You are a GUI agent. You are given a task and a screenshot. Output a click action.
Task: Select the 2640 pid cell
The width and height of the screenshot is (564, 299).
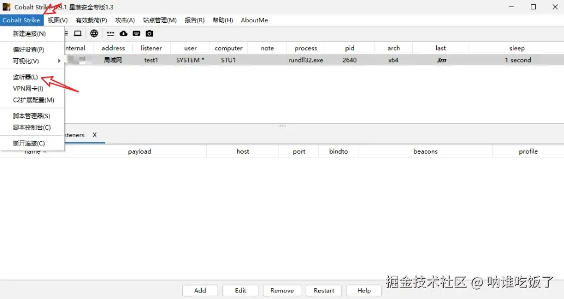(x=350, y=60)
